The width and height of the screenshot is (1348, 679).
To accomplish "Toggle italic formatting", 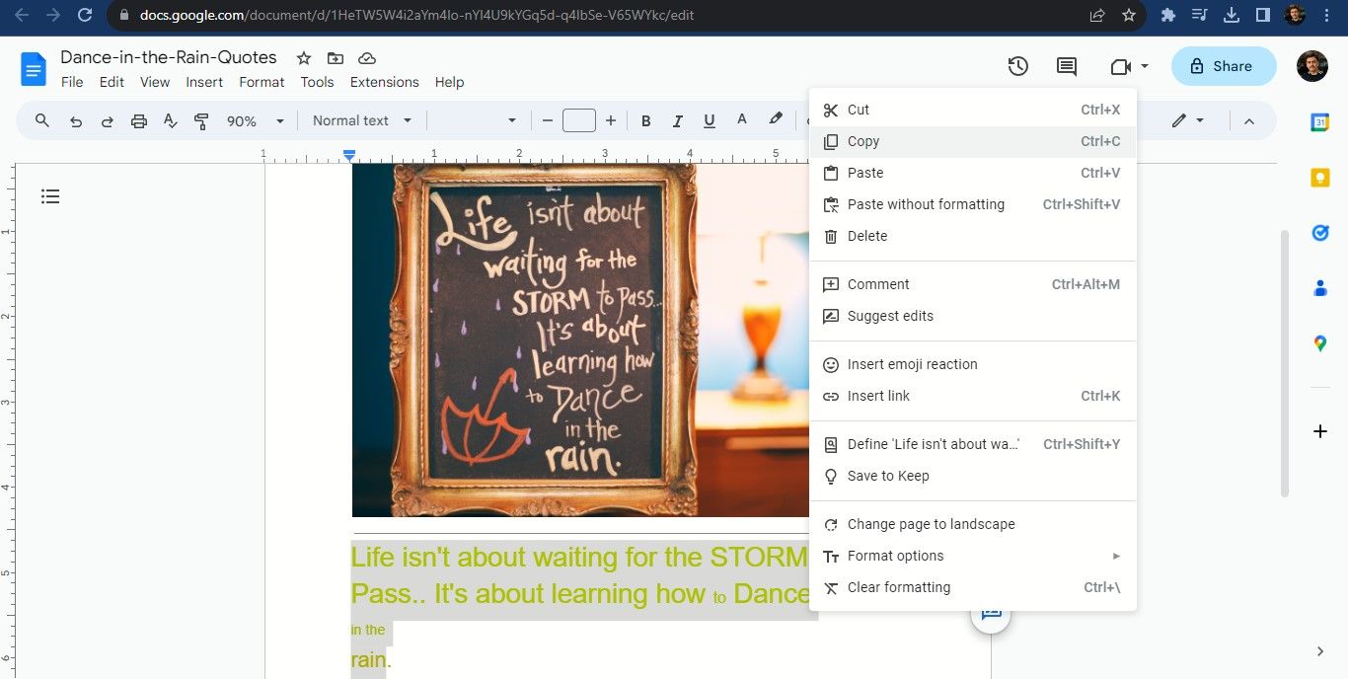I will 678,120.
